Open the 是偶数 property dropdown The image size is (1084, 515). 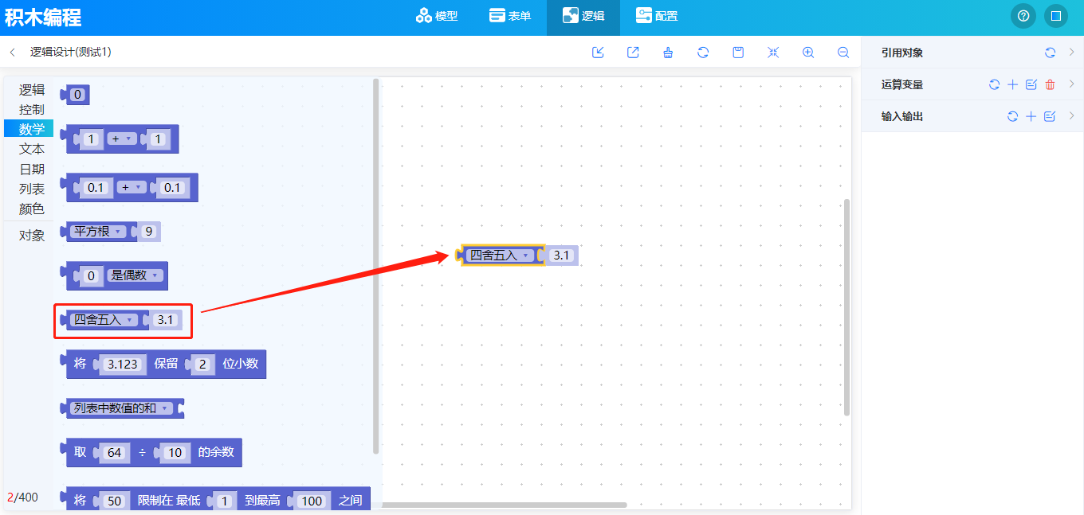click(134, 275)
